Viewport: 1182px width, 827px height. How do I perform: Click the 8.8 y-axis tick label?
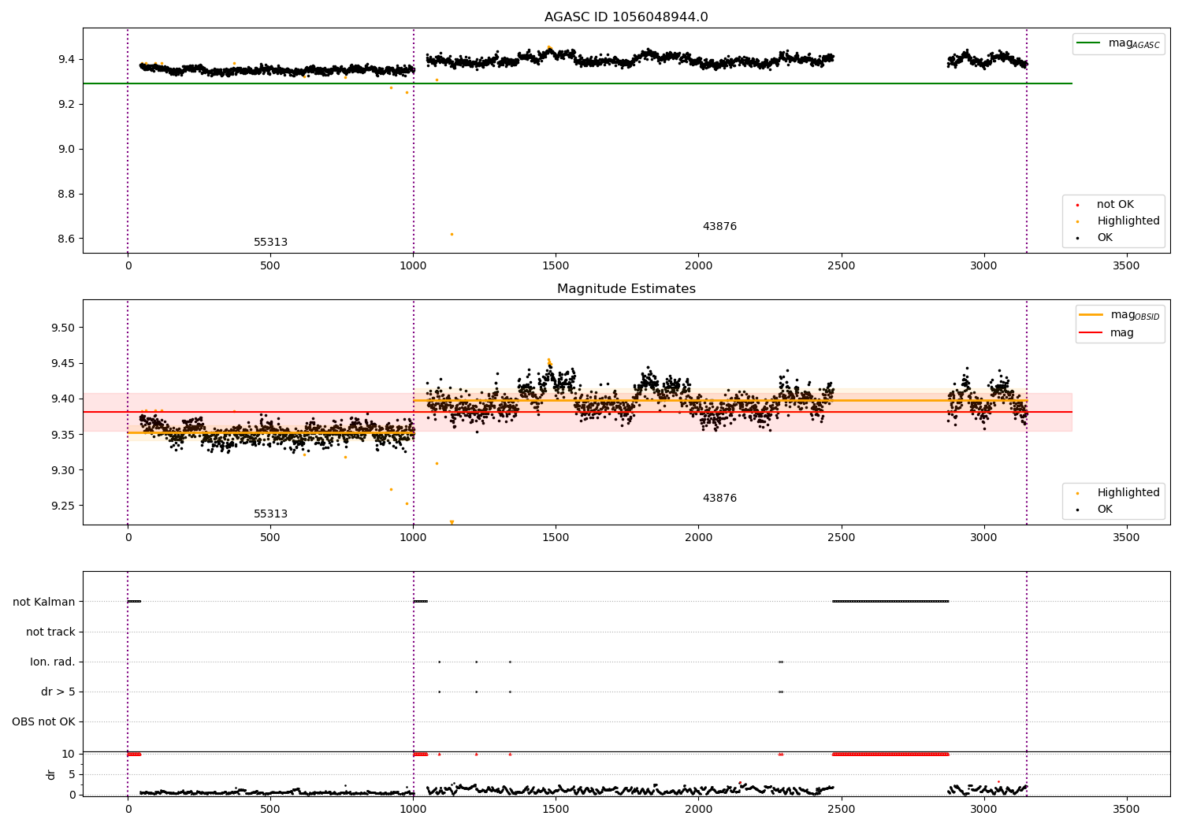coord(66,195)
